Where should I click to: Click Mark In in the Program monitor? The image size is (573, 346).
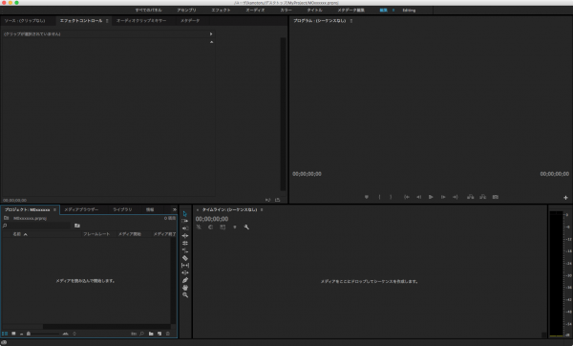pos(379,197)
